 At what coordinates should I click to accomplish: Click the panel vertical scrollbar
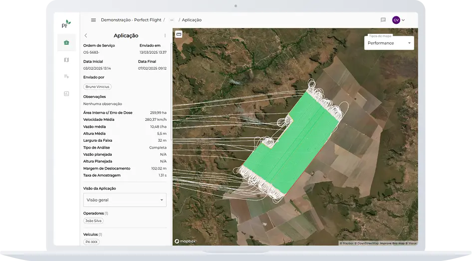[x=171, y=91]
